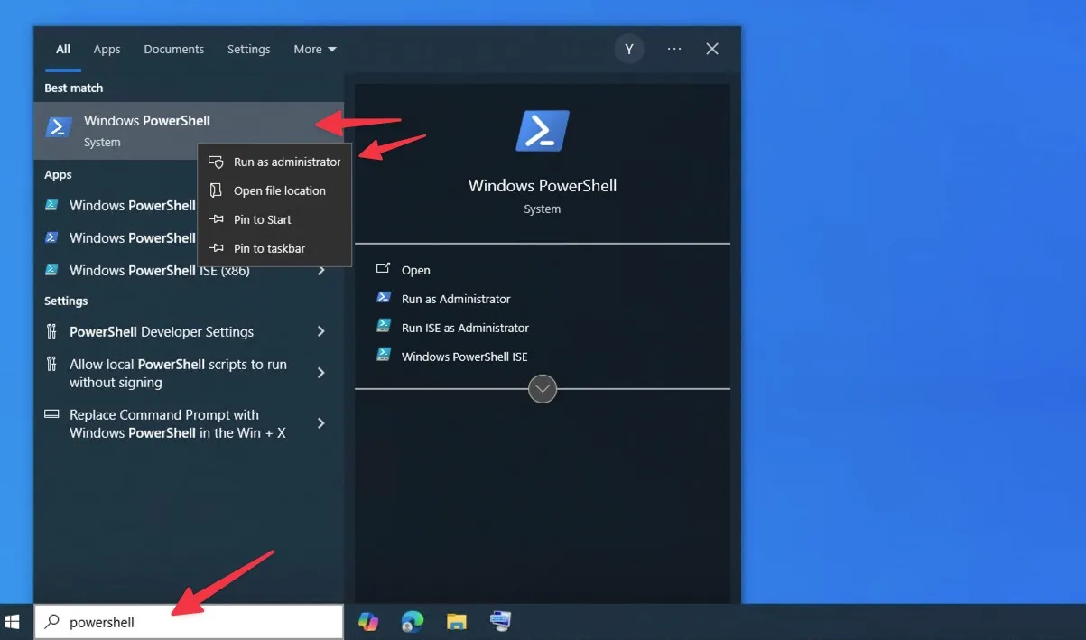The image size is (1086, 640).
Task: Switch to the Documents search tab
Action: [174, 50]
